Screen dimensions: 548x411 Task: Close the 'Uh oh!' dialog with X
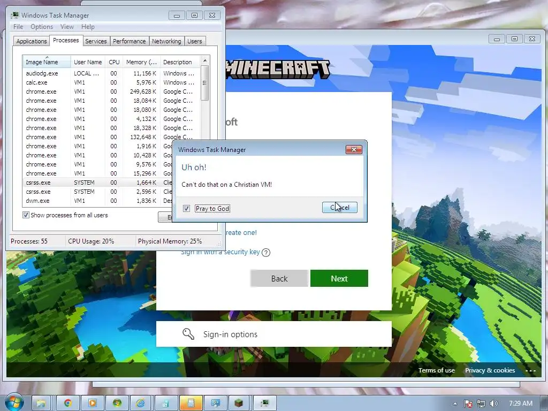pyautogui.click(x=354, y=150)
